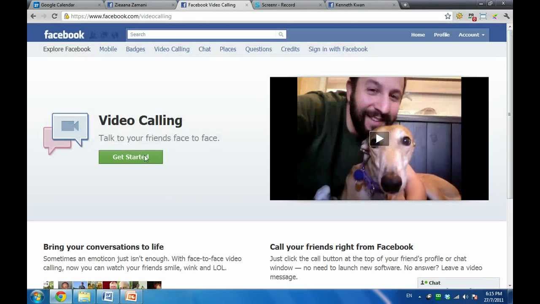
Task: Click Explore Facebook link
Action: (x=67, y=49)
